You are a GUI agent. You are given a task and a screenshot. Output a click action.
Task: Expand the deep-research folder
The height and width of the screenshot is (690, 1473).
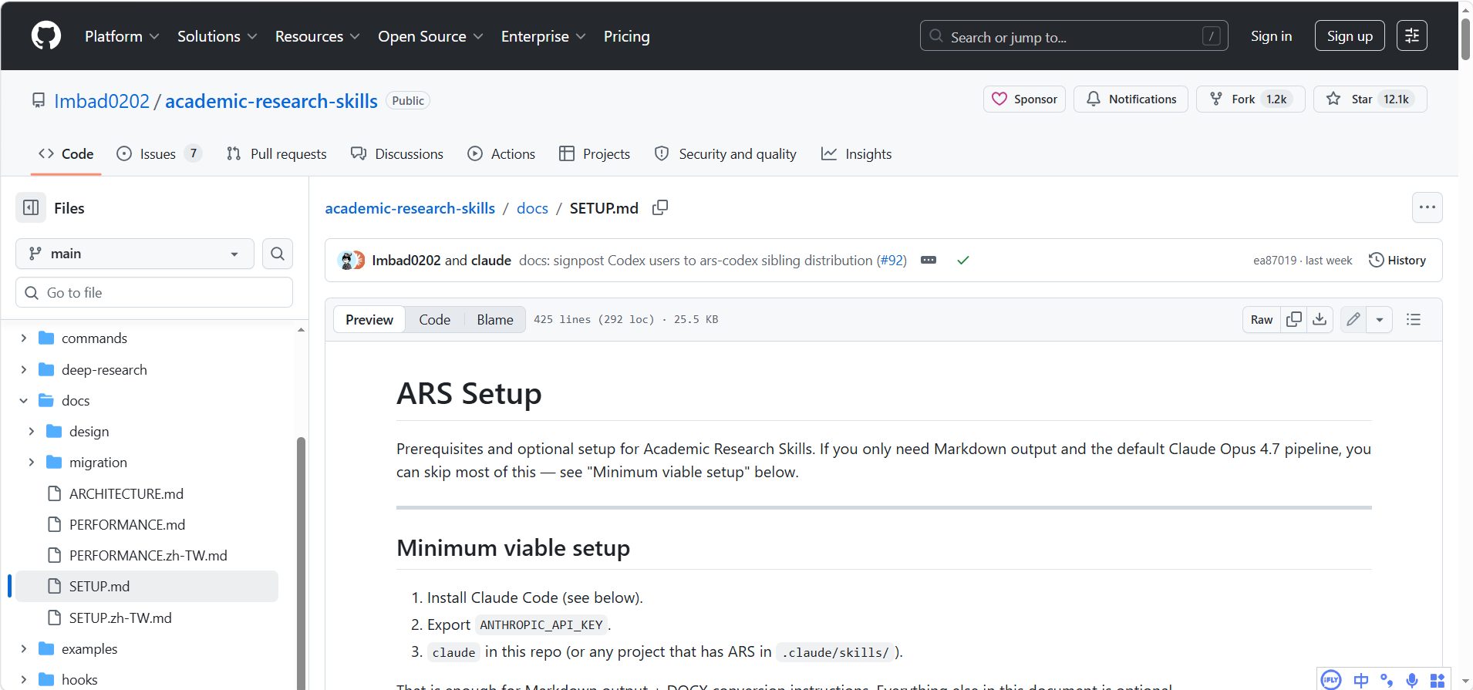coord(24,370)
